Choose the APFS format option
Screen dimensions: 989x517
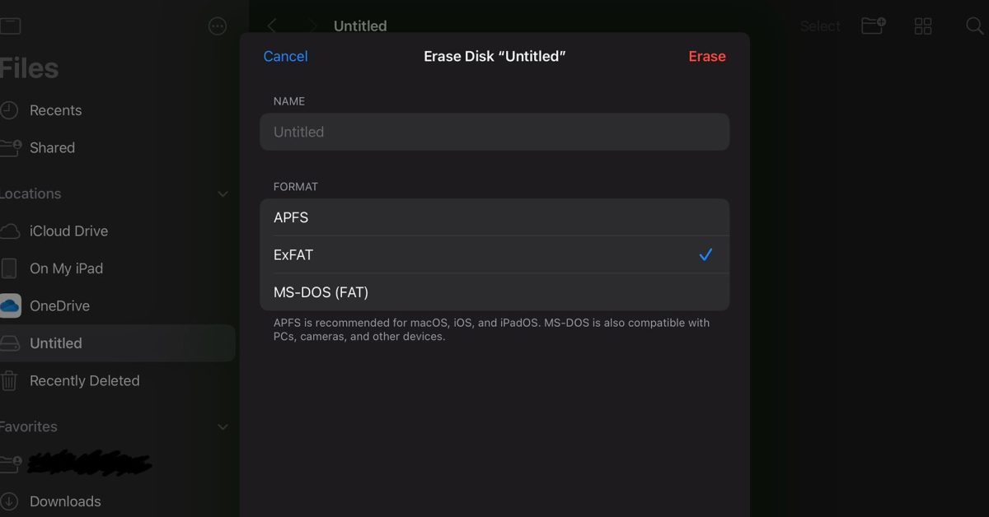[494, 217]
